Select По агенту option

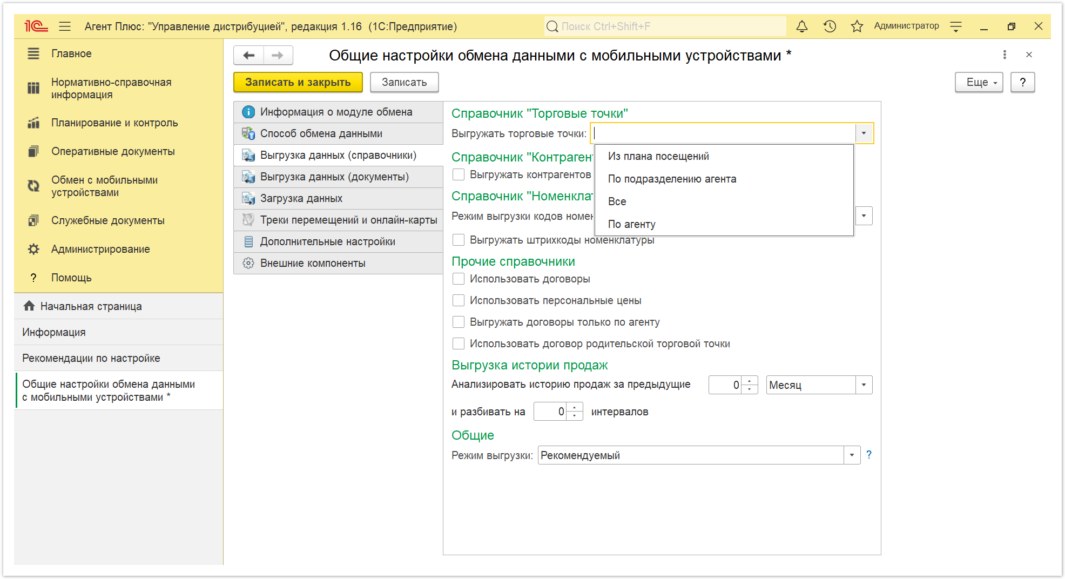[x=724, y=224]
